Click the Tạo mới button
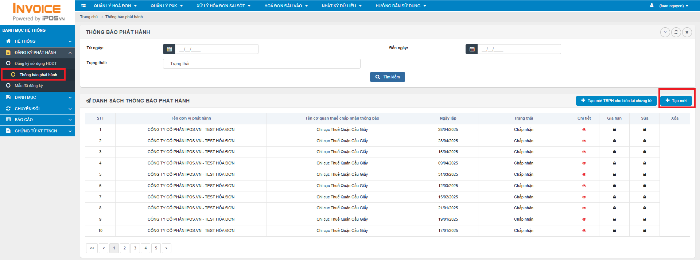 tap(676, 101)
